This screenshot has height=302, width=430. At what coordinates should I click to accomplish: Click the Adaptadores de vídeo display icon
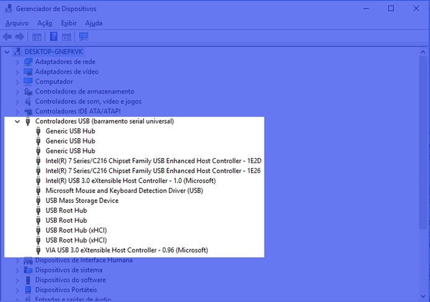point(28,72)
